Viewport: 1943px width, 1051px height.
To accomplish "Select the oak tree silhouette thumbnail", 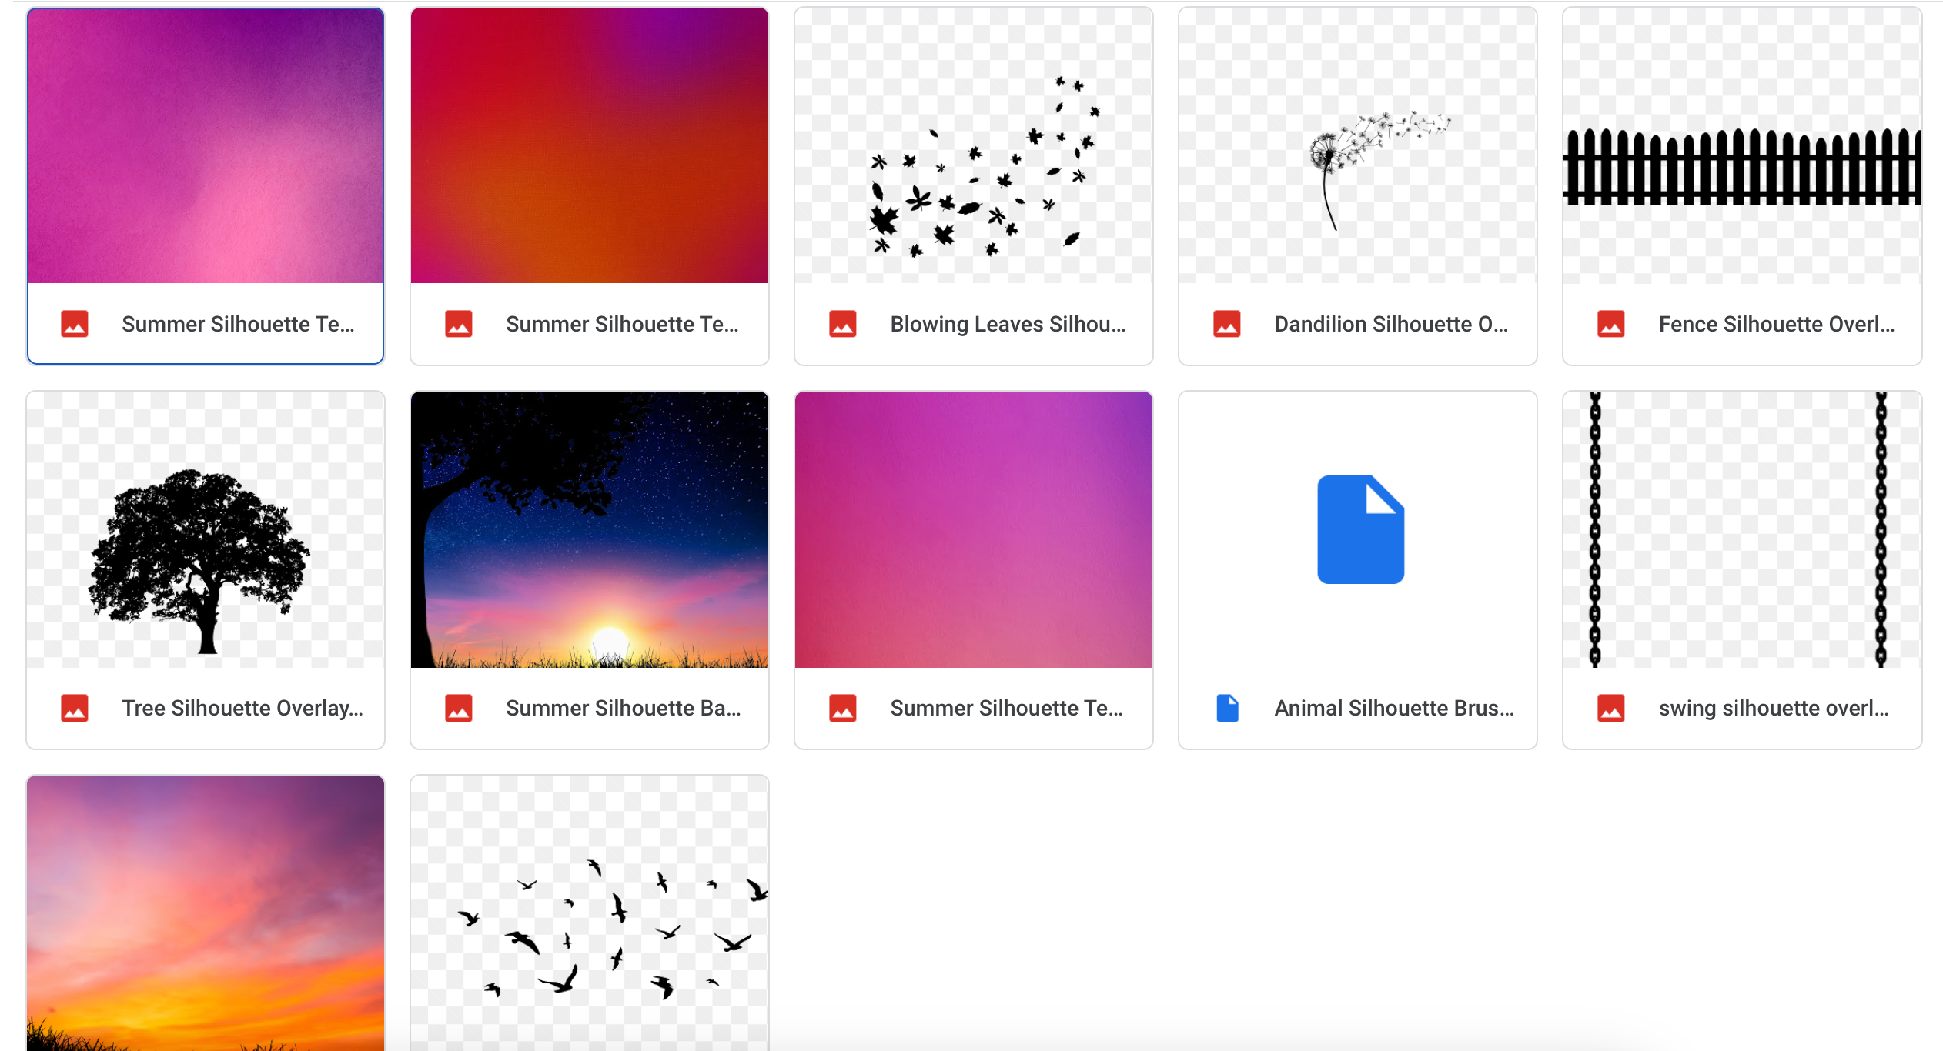I will point(206,529).
